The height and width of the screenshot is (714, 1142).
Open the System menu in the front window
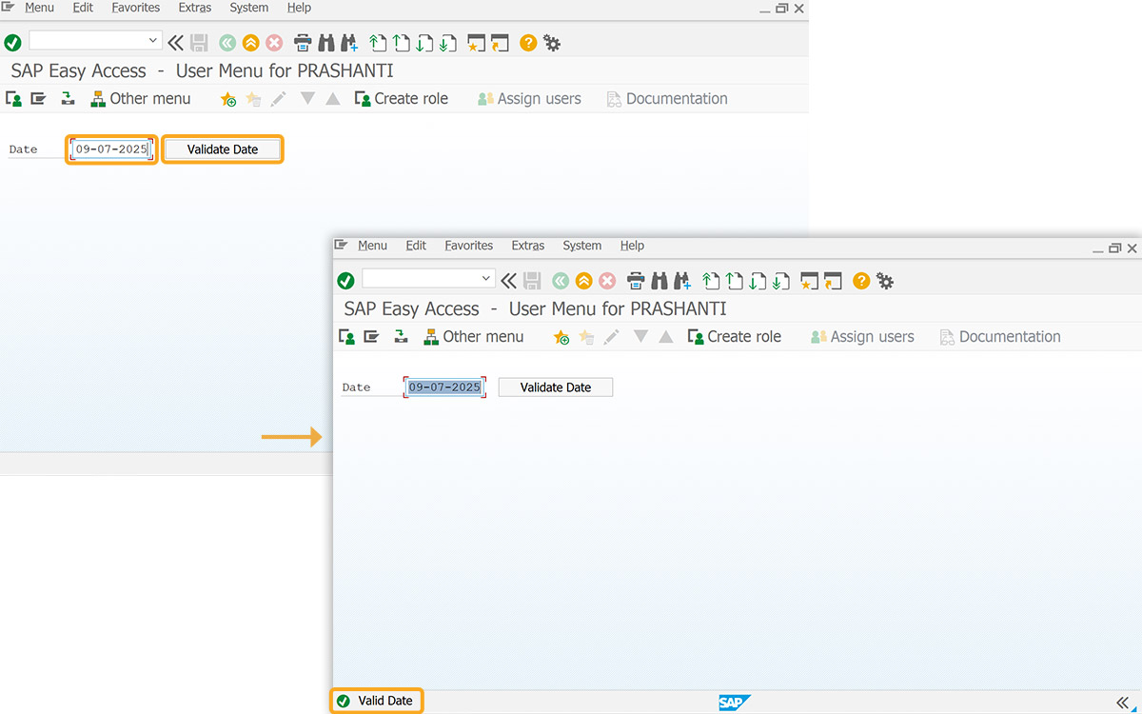click(x=581, y=246)
